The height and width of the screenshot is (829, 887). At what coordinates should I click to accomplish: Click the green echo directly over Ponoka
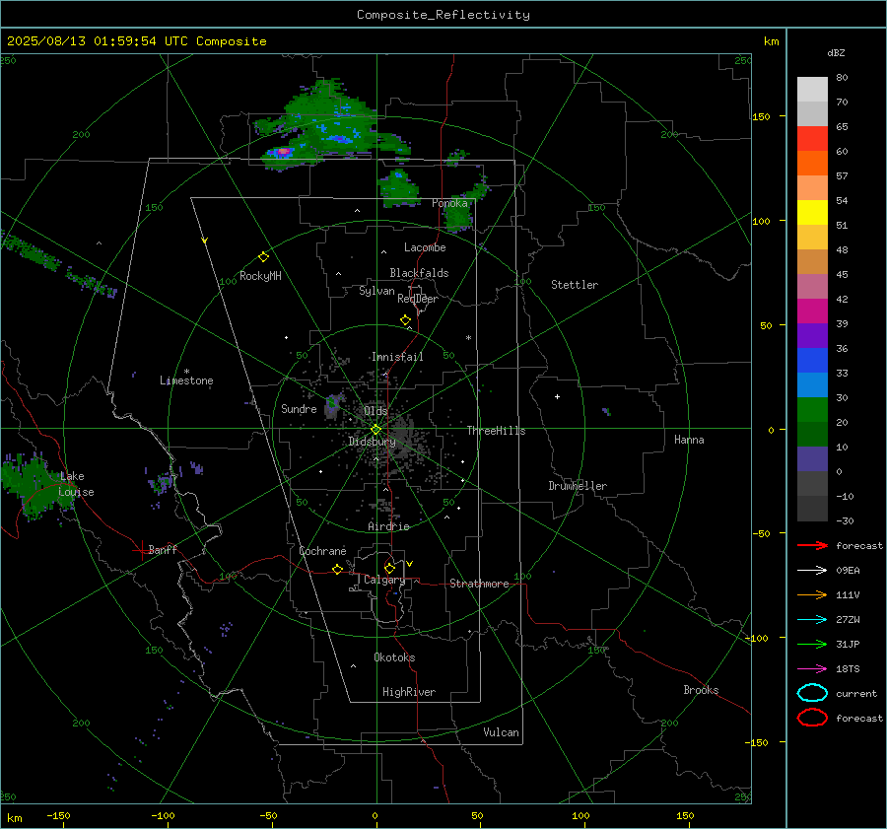pos(458,214)
